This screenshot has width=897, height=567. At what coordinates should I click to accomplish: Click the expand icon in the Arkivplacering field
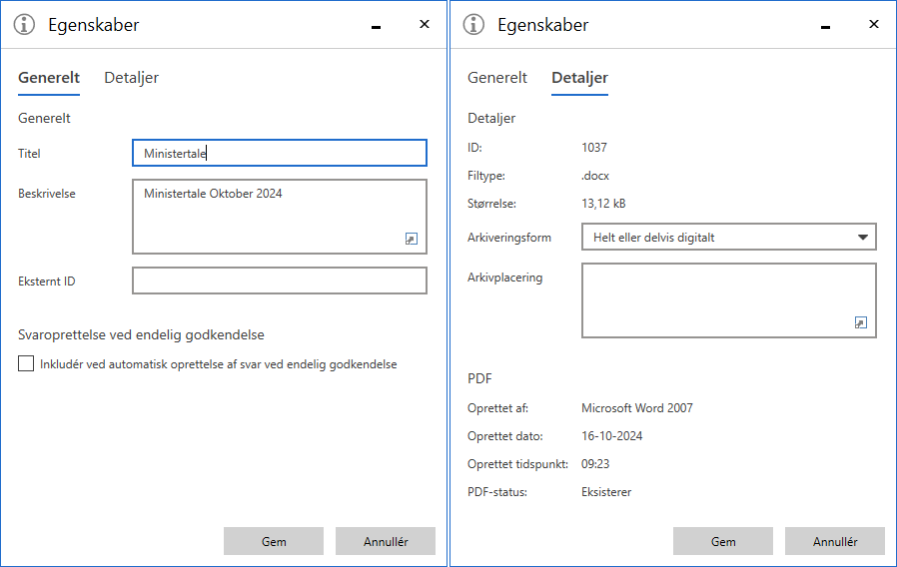point(860,322)
